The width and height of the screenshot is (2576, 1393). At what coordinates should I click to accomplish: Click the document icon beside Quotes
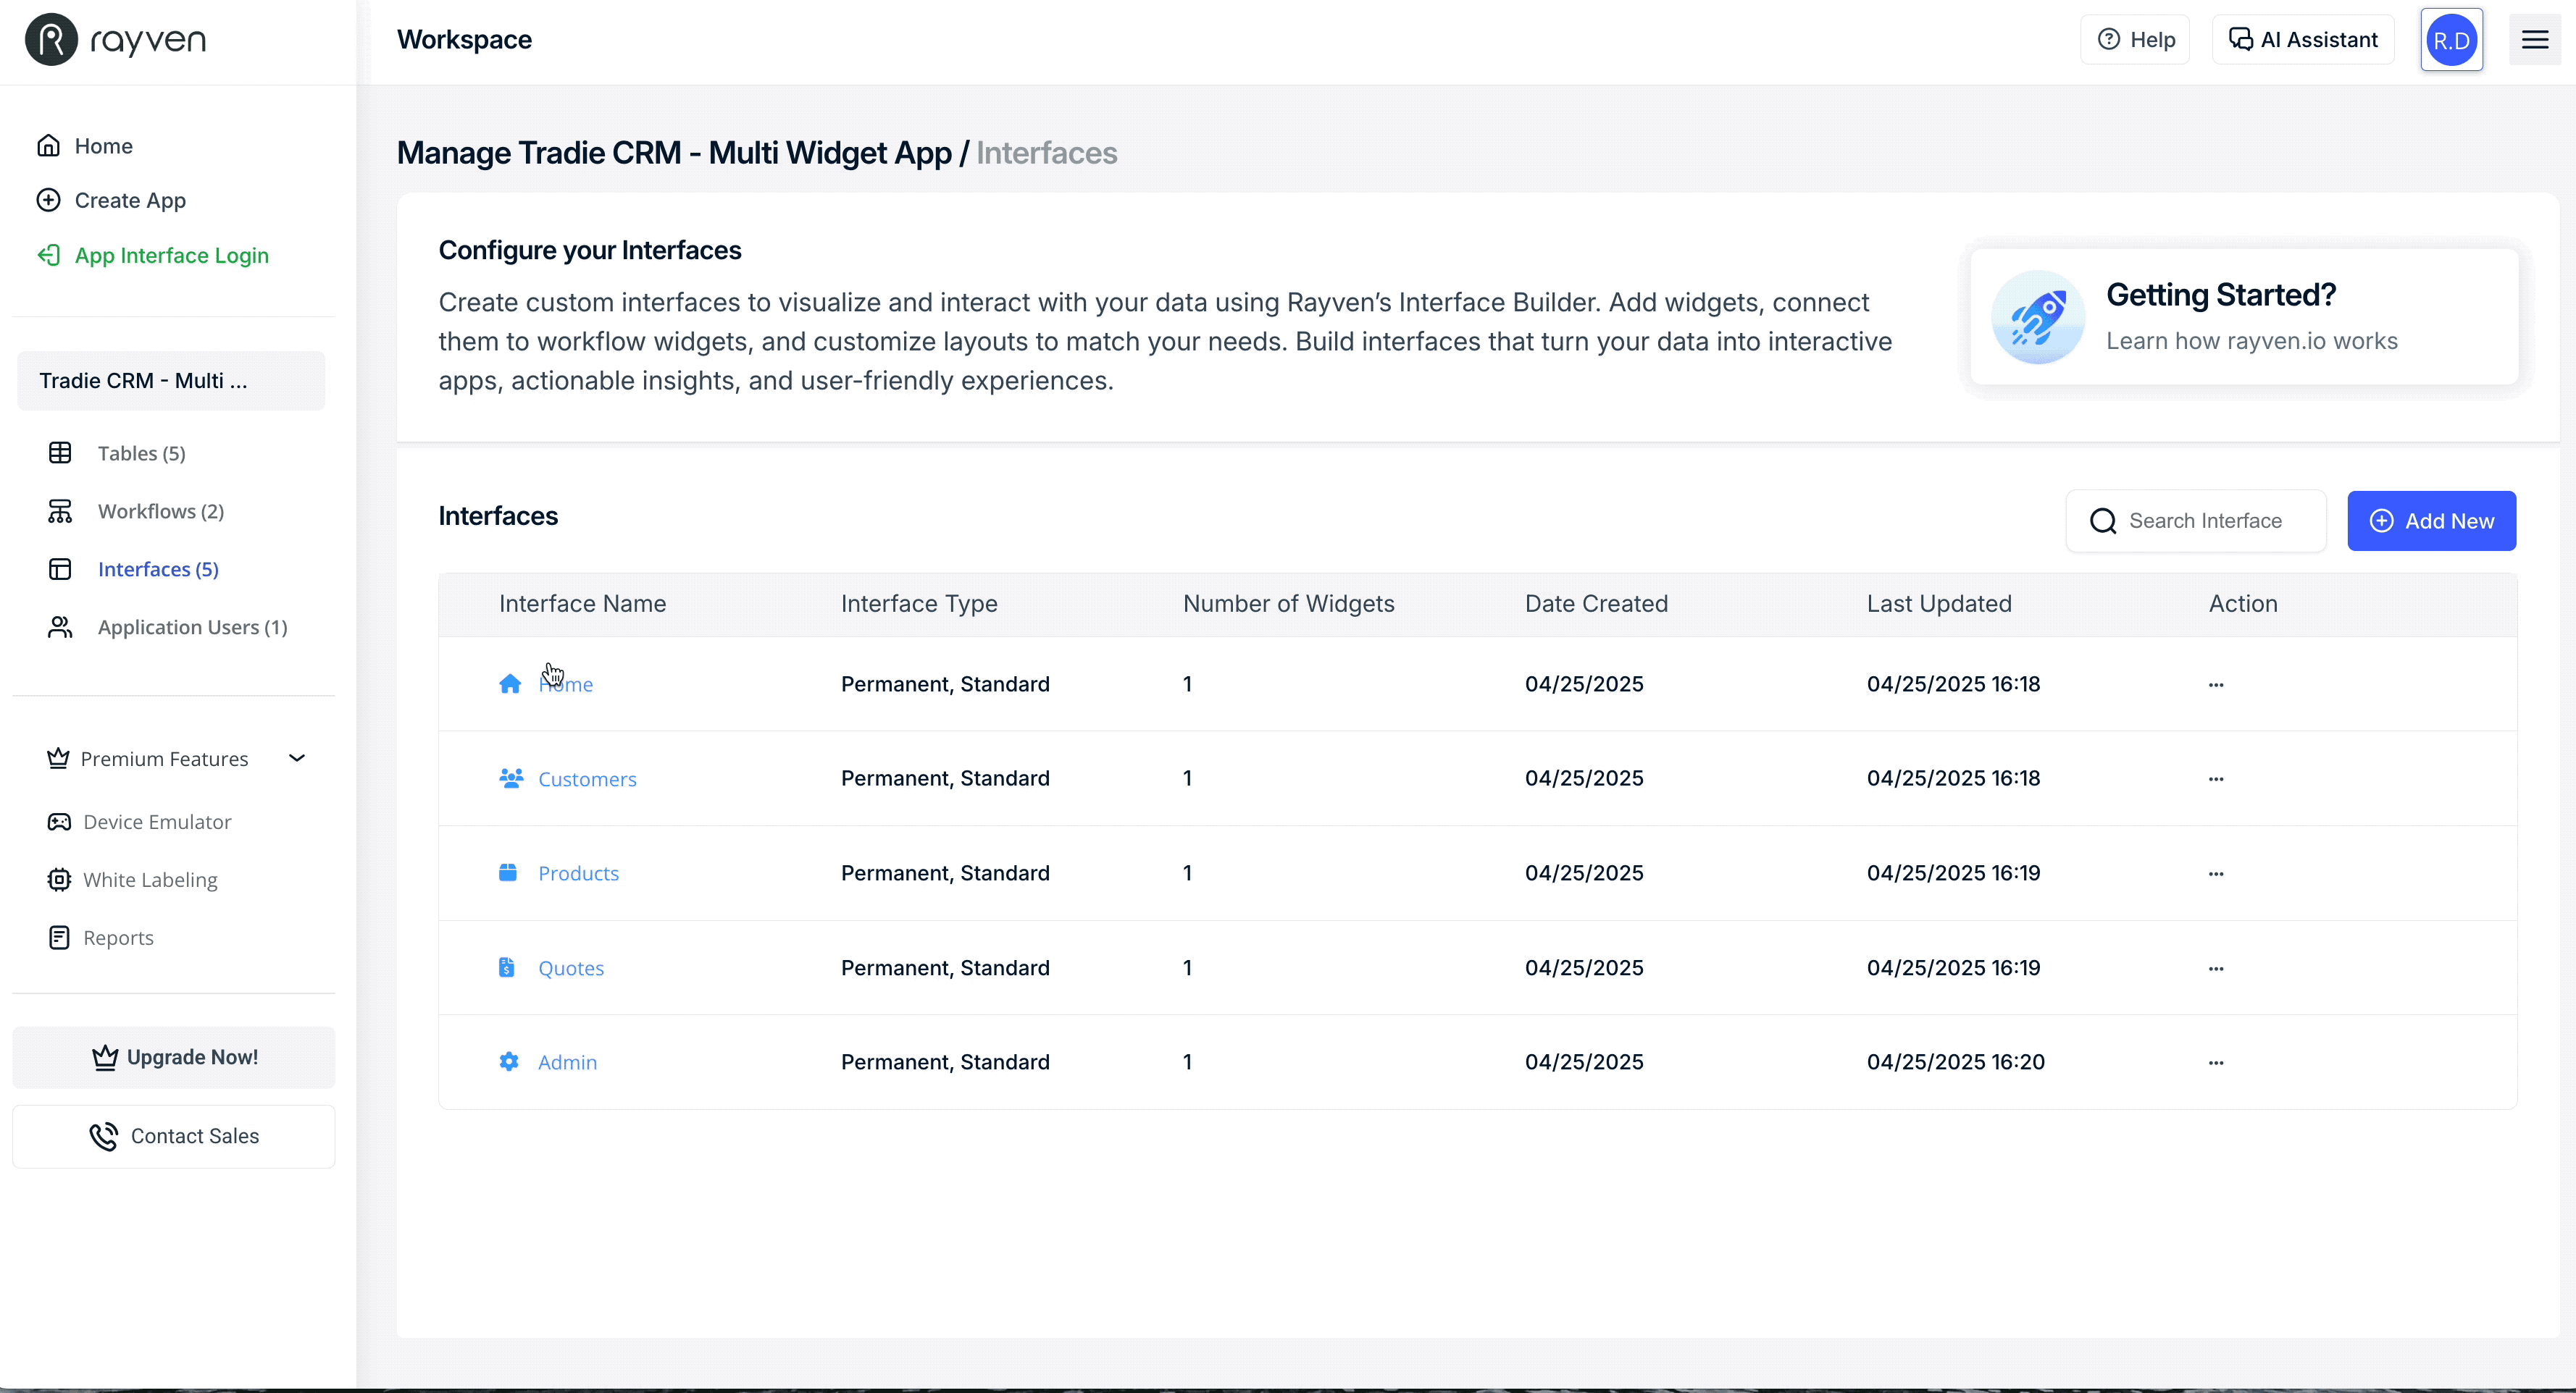tap(507, 967)
